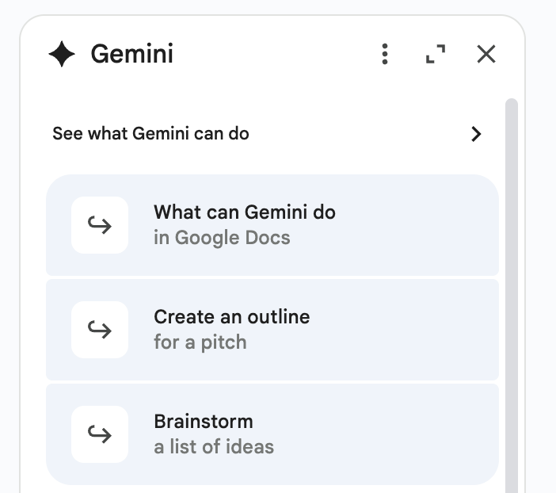The width and height of the screenshot is (556, 493).
Task: Click arrow icon next to Brainstorm
Action: (x=100, y=434)
